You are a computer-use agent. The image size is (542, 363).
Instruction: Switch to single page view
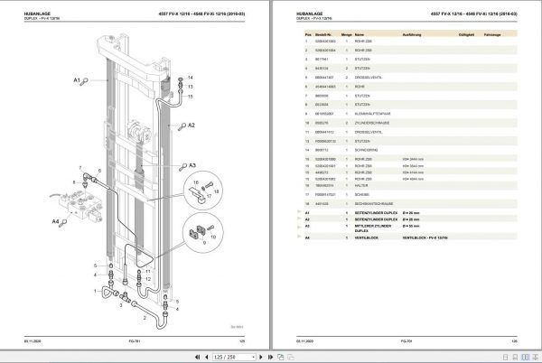[505, 357]
